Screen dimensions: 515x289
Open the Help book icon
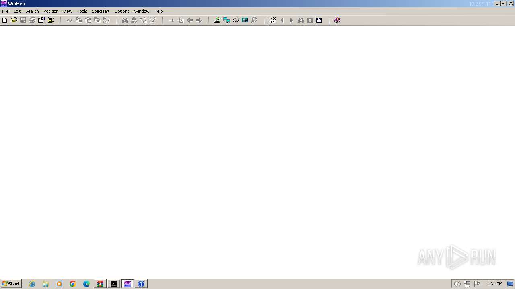coord(338,20)
